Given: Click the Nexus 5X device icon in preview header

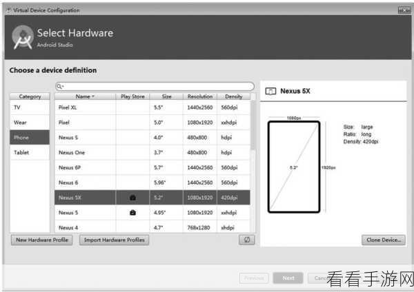Looking at the screenshot, I should (x=270, y=91).
